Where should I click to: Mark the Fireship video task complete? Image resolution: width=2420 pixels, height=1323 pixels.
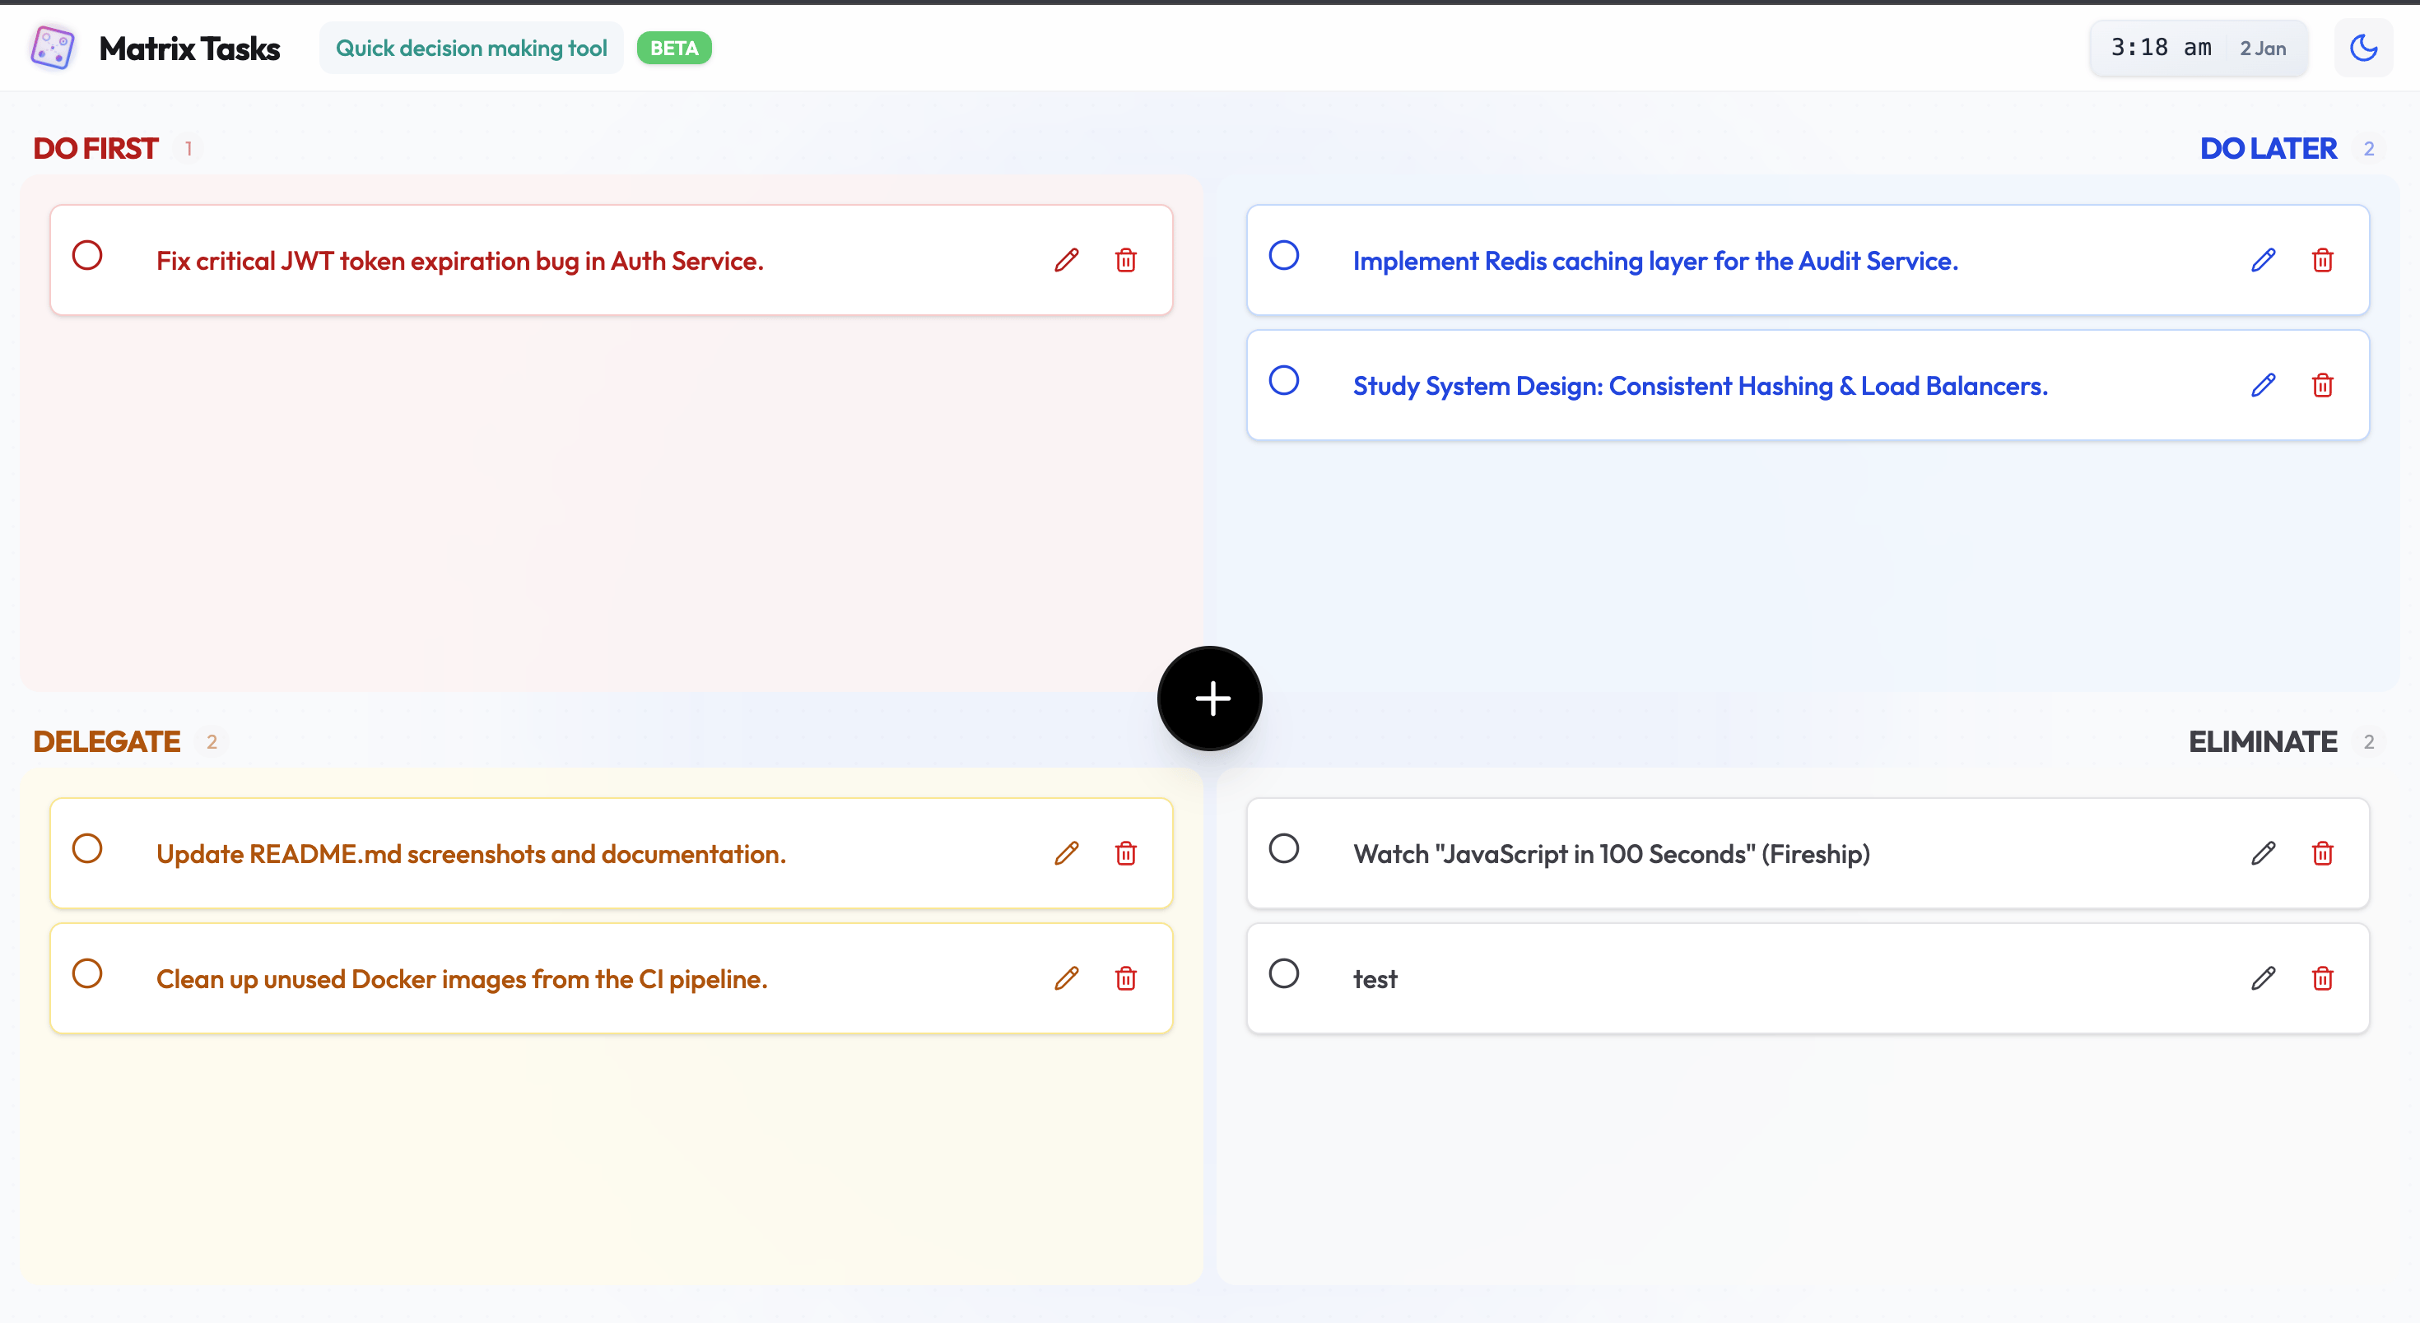1284,848
